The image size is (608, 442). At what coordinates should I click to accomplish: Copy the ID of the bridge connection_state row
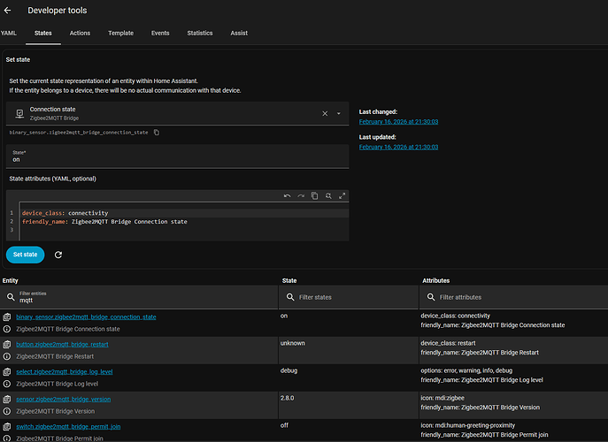tap(7, 316)
